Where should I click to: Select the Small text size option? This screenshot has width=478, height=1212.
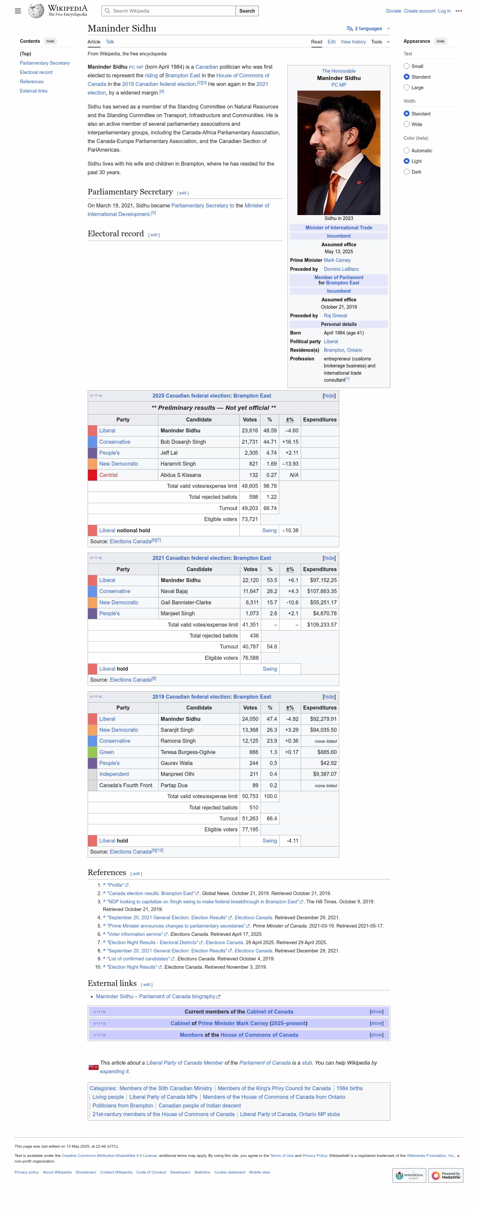[x=407, y=66]
